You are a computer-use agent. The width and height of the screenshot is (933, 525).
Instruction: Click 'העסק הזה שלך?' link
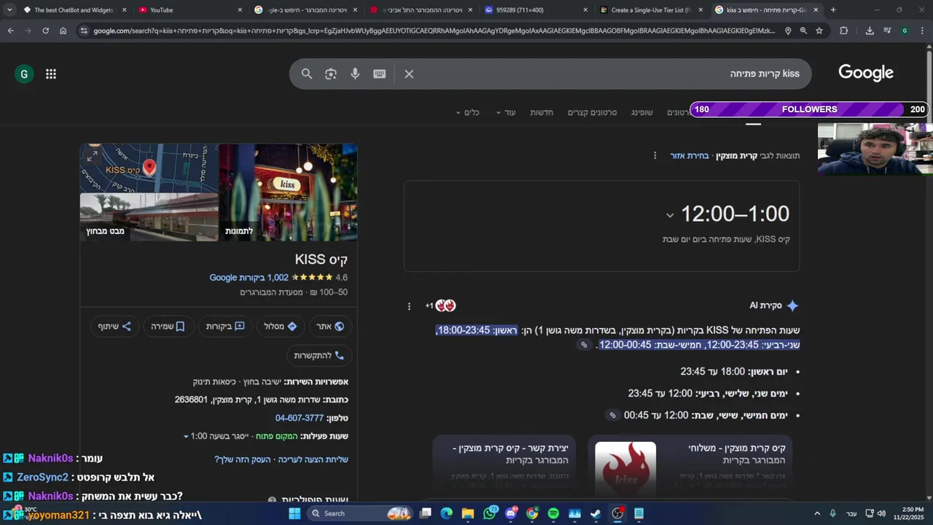click(243, 459)
